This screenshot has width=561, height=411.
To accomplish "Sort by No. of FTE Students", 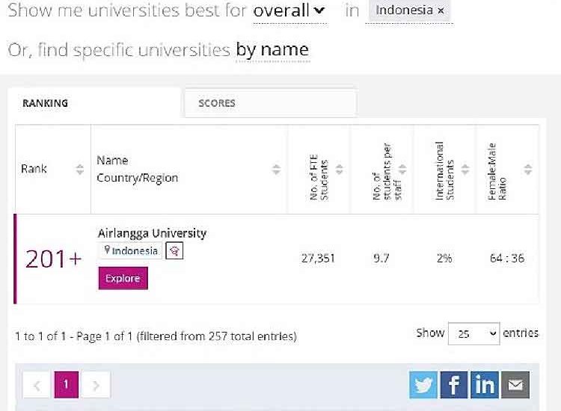I will tap(339, 169).
